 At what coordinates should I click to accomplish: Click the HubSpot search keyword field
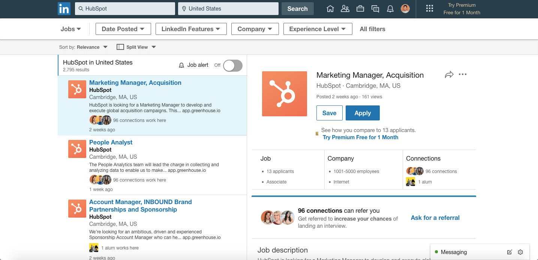coord(125,9)
